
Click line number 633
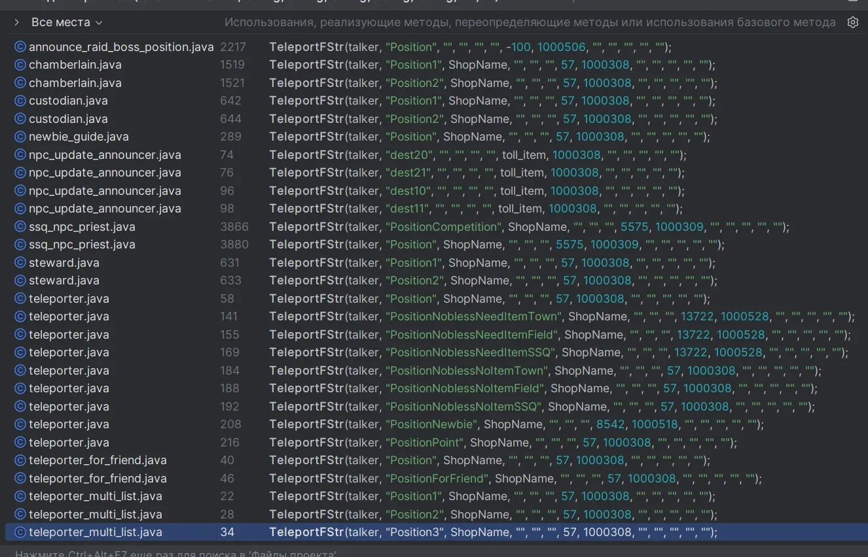point(230,280)
